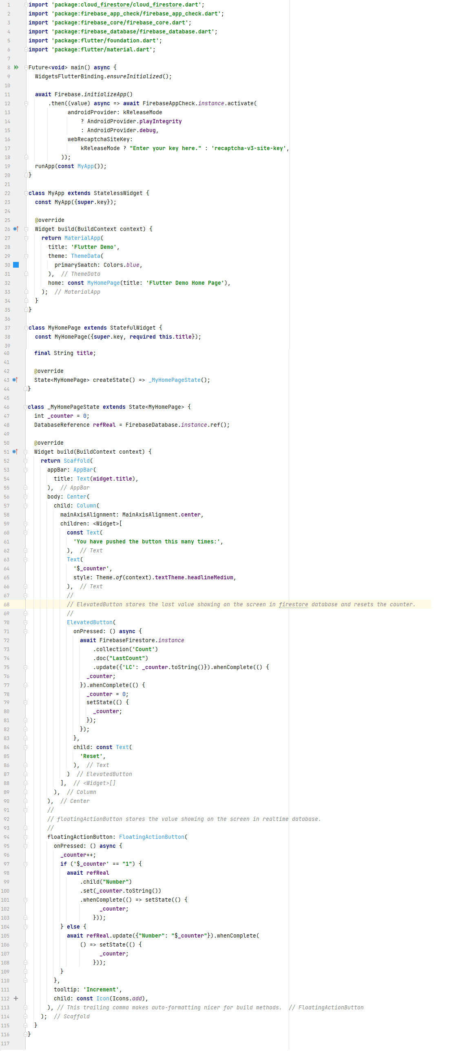Click textTheme.headlineMedium style value
Image resolution: width=460 pixels, height=1051 pixels.
coord(194,577)
